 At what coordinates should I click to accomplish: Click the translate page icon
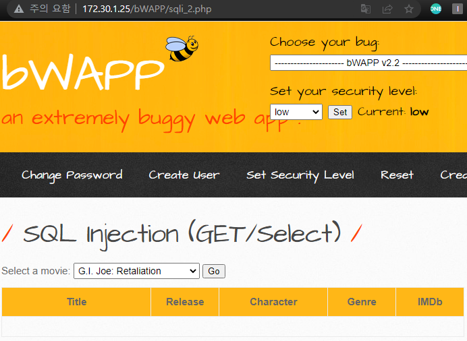point(366,9)
